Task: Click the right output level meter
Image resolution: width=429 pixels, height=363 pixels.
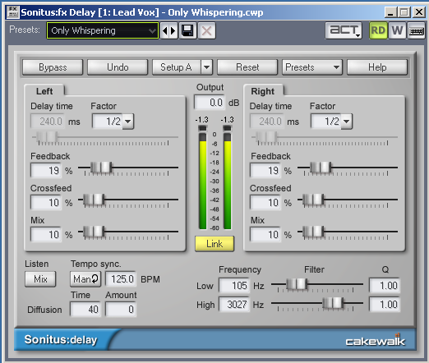Action: coord(228,177)
